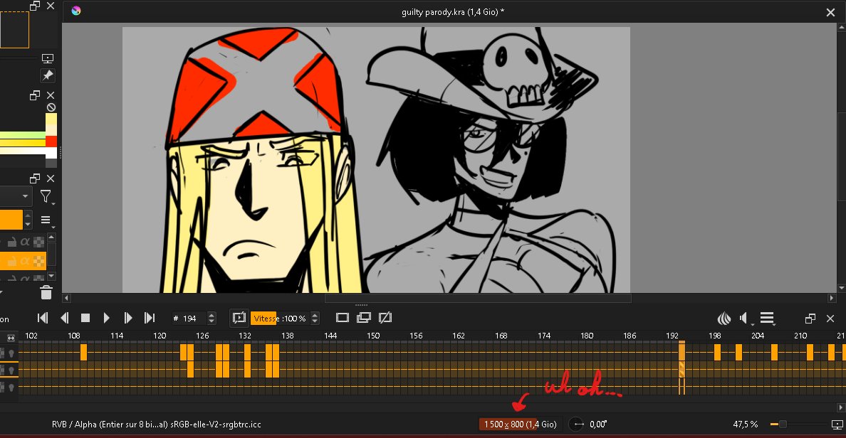Open the layer filter funnel menu

(x=46, y=197)
